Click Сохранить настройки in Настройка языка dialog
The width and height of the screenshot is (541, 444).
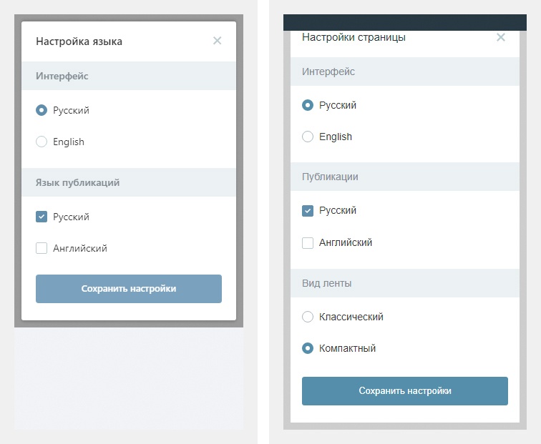click(x=129, y=289)
